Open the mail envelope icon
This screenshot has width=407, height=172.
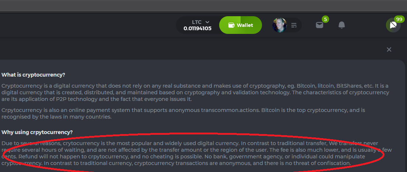tap(320, 25)
